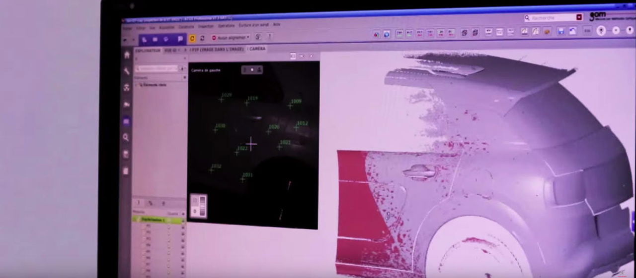Open the Inspection menu

click(205, 26)
